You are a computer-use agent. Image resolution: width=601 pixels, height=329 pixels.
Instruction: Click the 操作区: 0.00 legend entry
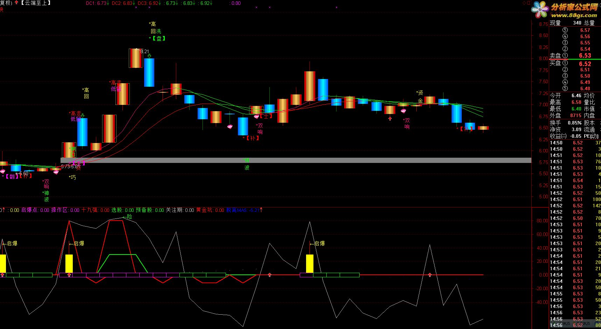pos(65,210)
